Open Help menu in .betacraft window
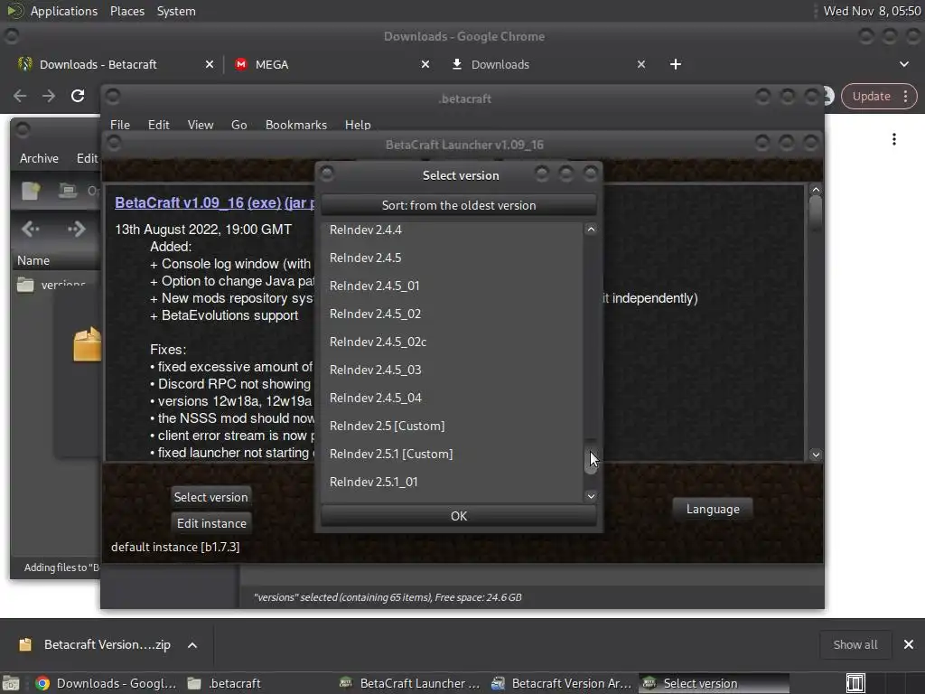The image size is (925, 694). pyautogui.click(x=358, y=125)
